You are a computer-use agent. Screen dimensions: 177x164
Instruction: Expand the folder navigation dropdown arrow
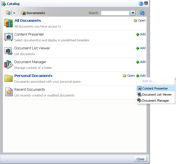pyautogui.click(x=14, y=13)
